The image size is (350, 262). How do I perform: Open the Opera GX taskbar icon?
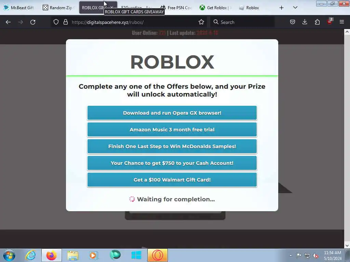tap(157, 255)
